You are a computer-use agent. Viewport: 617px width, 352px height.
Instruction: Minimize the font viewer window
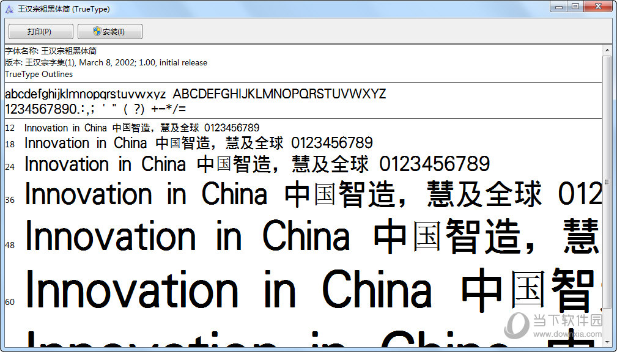click(559, 6)
